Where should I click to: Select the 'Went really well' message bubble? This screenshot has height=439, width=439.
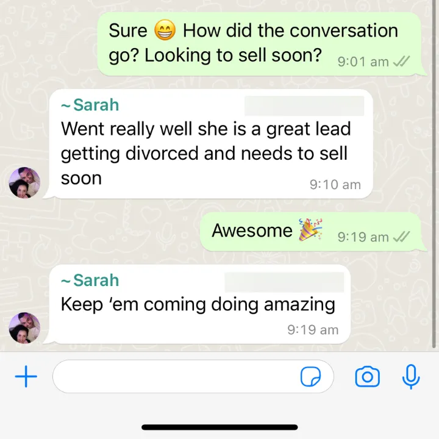(211, 144)
